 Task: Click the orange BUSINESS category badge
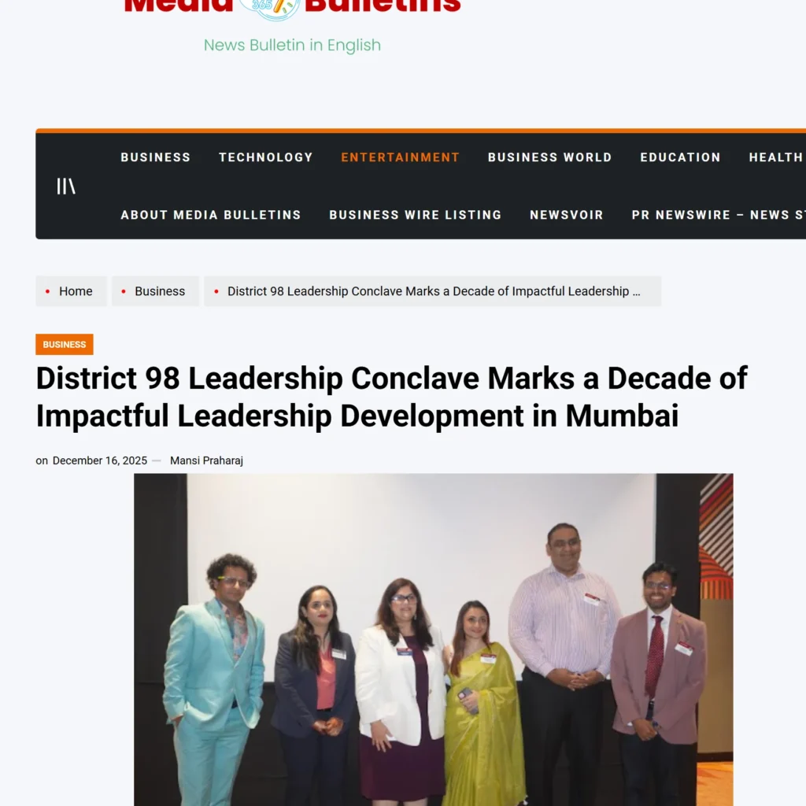point(65,345)
